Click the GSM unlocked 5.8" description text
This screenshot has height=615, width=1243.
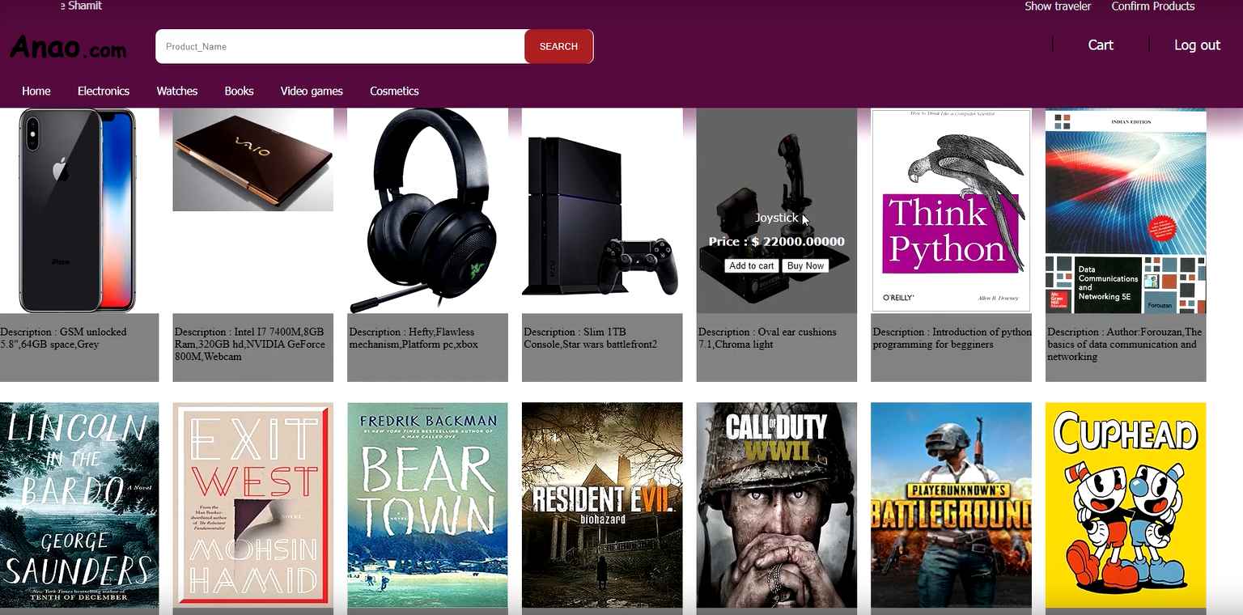63,338
